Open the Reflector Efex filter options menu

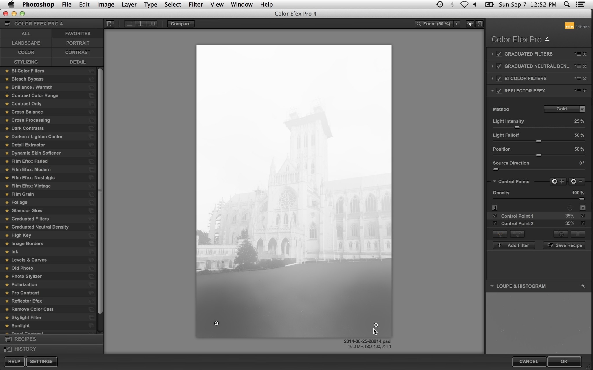point(577,91)
